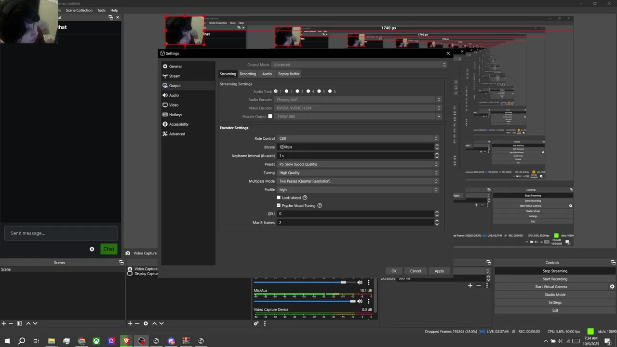Select the Hotkeys category in settings sidebar

point(188,115)
